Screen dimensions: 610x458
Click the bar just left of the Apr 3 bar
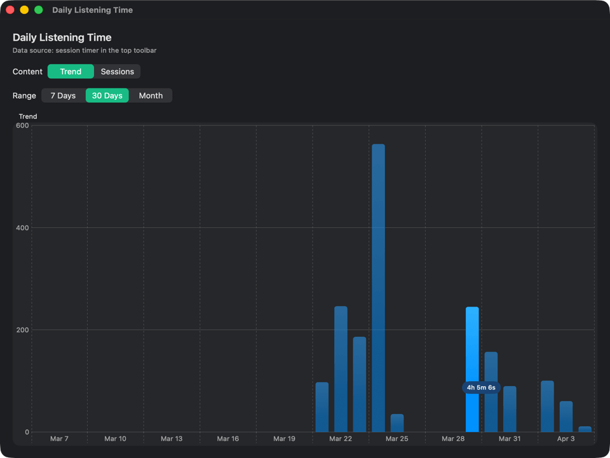point(547,406)
